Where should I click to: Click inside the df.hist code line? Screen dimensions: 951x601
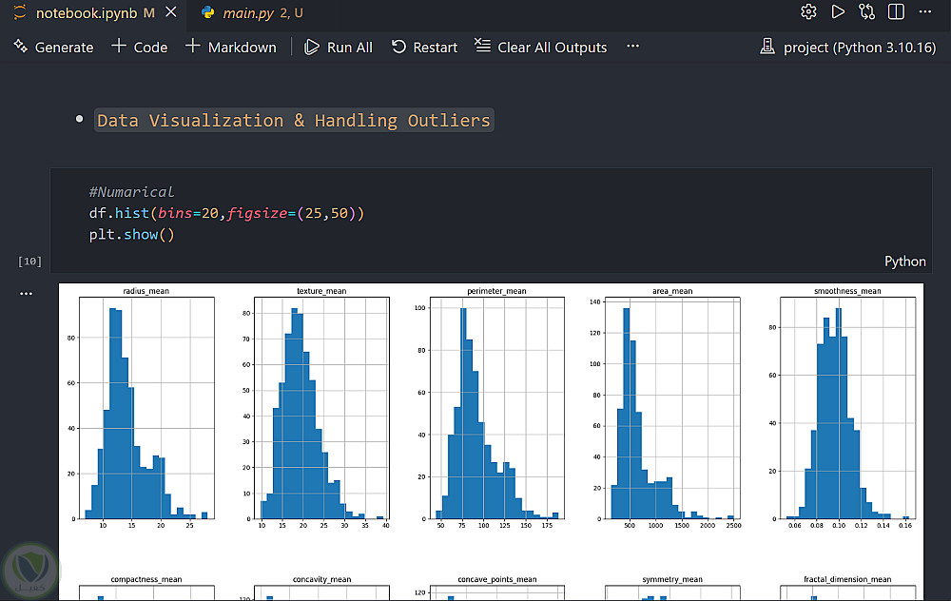click(x=226, y=213)
